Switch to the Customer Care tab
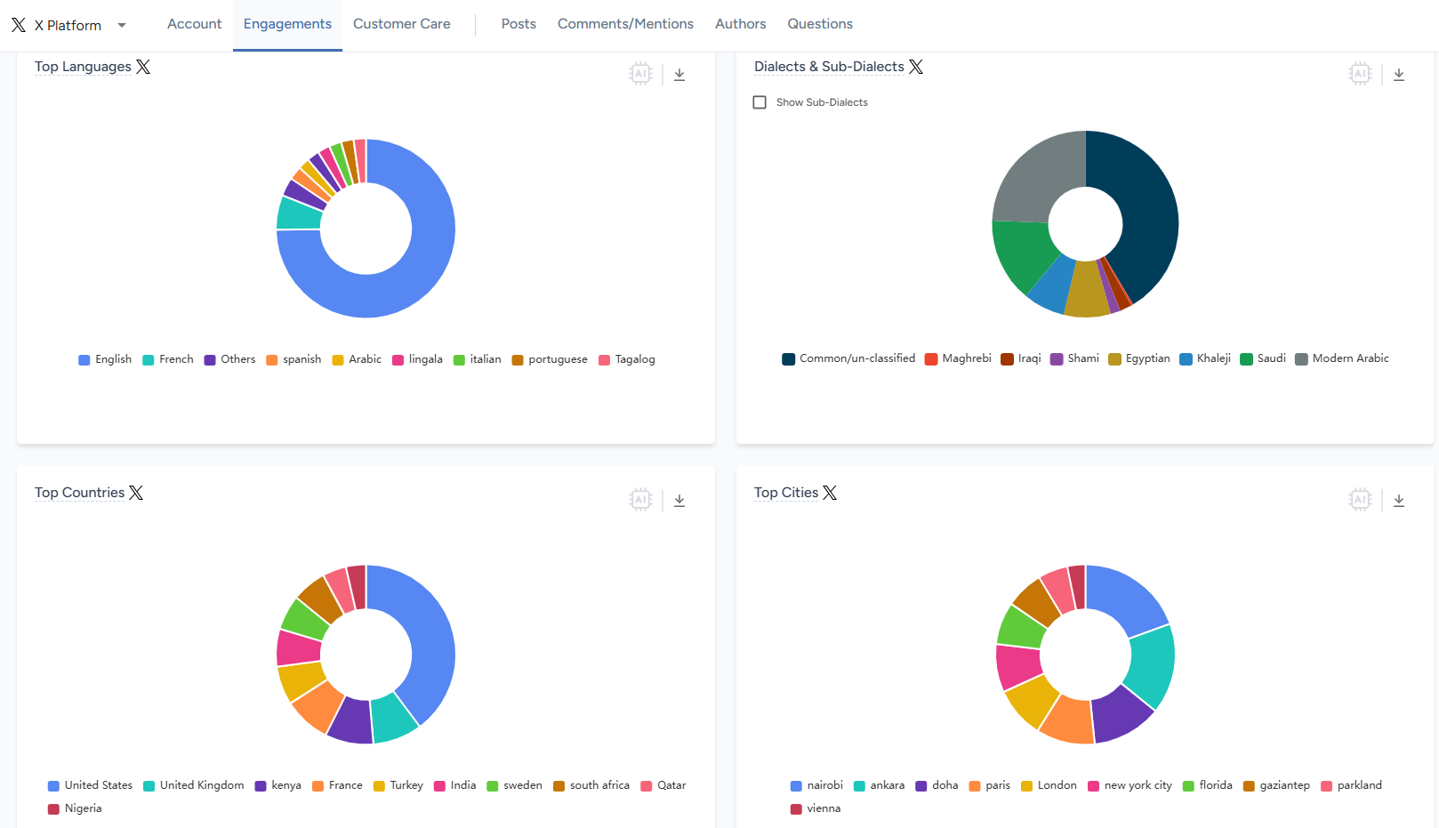Screen dimensions: 1439x828 [402, 24]
